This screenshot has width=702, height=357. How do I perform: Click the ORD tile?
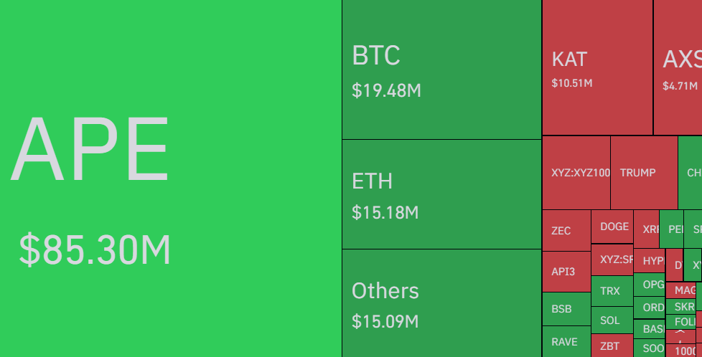pyautogui.click(x=650, y=308)
